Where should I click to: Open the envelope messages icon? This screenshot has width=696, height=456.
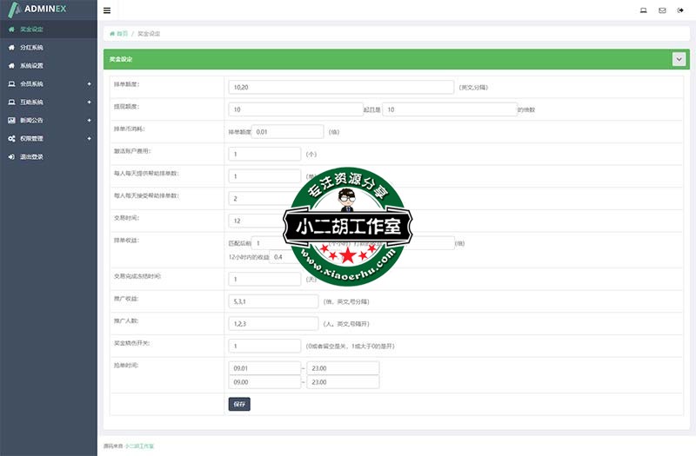click(662, 10)
